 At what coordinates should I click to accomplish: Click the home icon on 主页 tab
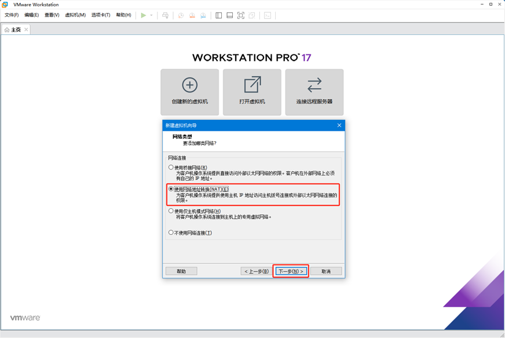(x=7, y=30)
